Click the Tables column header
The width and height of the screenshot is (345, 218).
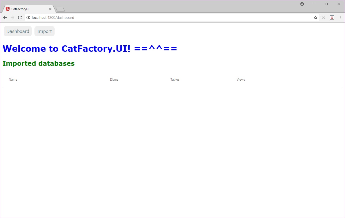point(175,80)
